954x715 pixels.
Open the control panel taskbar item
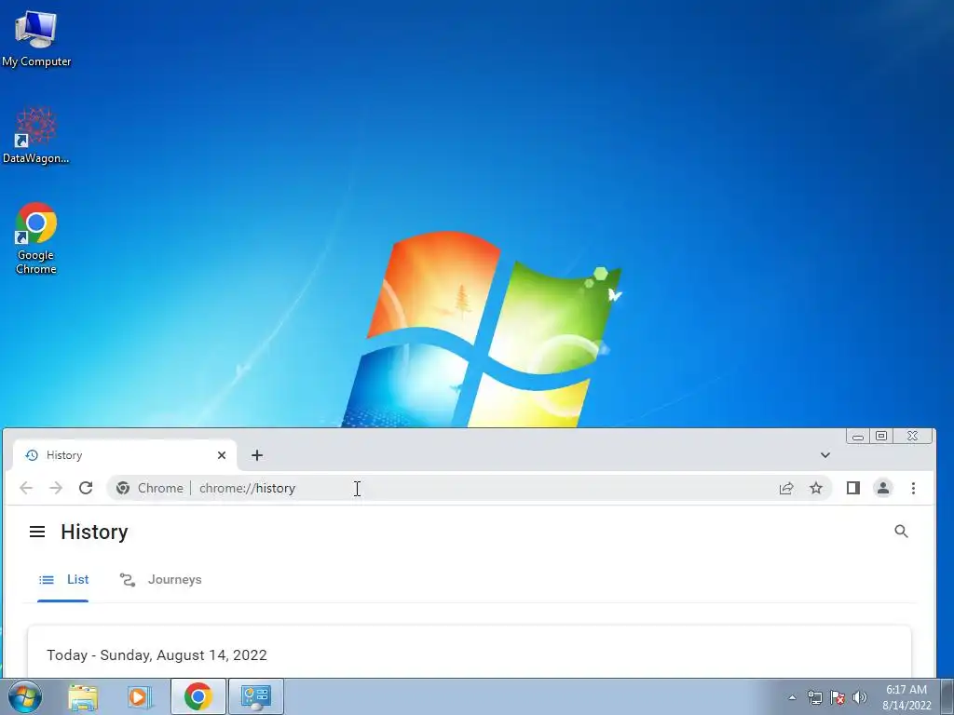[x=256, y=696]
